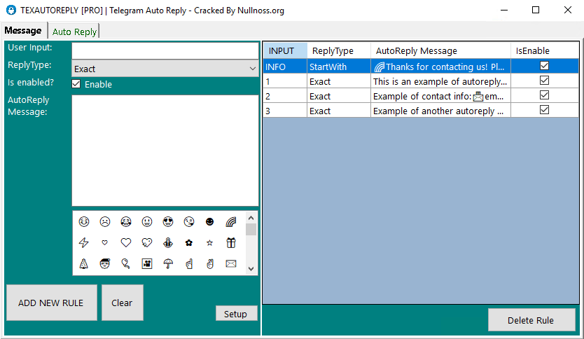Insert the small heart emoji
Image resolution: width=584 pixels, height=339 pixels.
104,242
